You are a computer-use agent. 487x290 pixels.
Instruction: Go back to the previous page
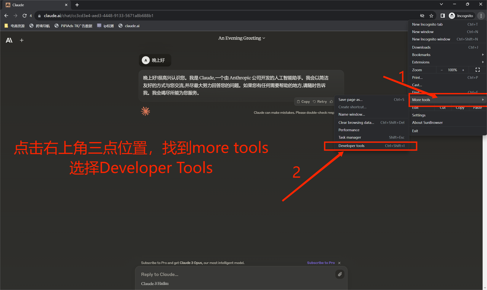tap(6, 16)
